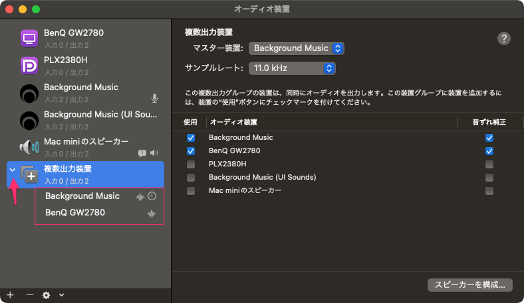The height and width of the screenshot is (303, 524).
Task: Click the minus button to remove device
Action: 30,294
